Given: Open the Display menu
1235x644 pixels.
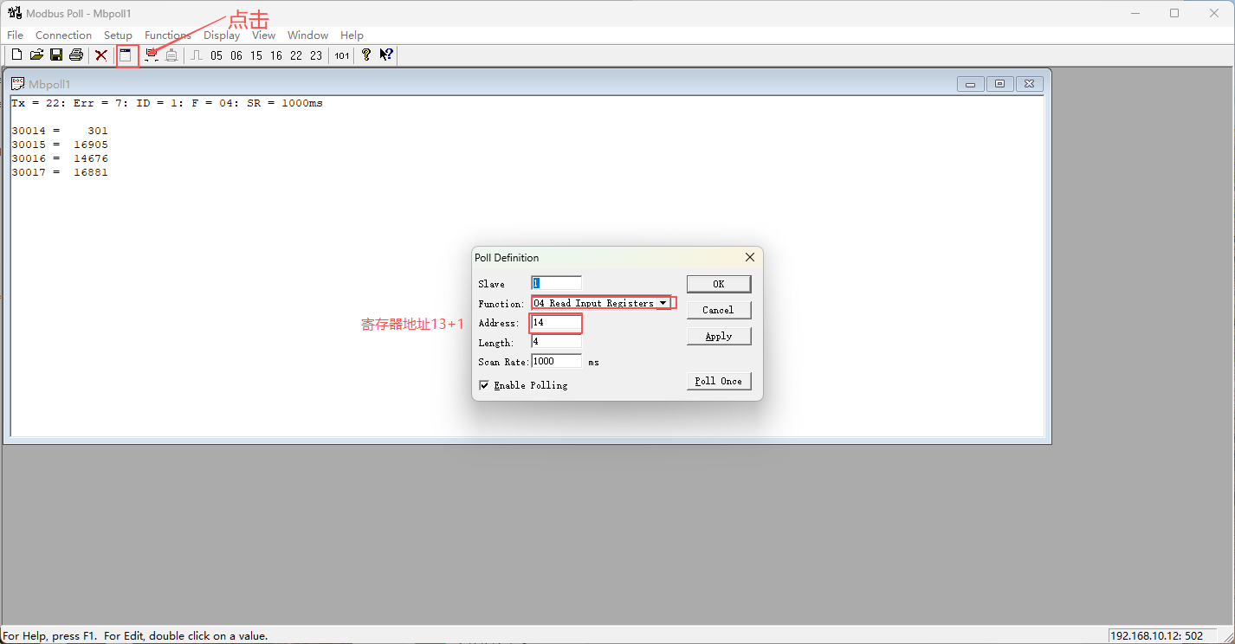Looking at the screenshot, I should [222, 35].
